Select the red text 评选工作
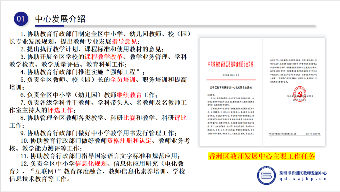Screen dimensions: 340x192 pyautogui.click(x=60, y=110)
